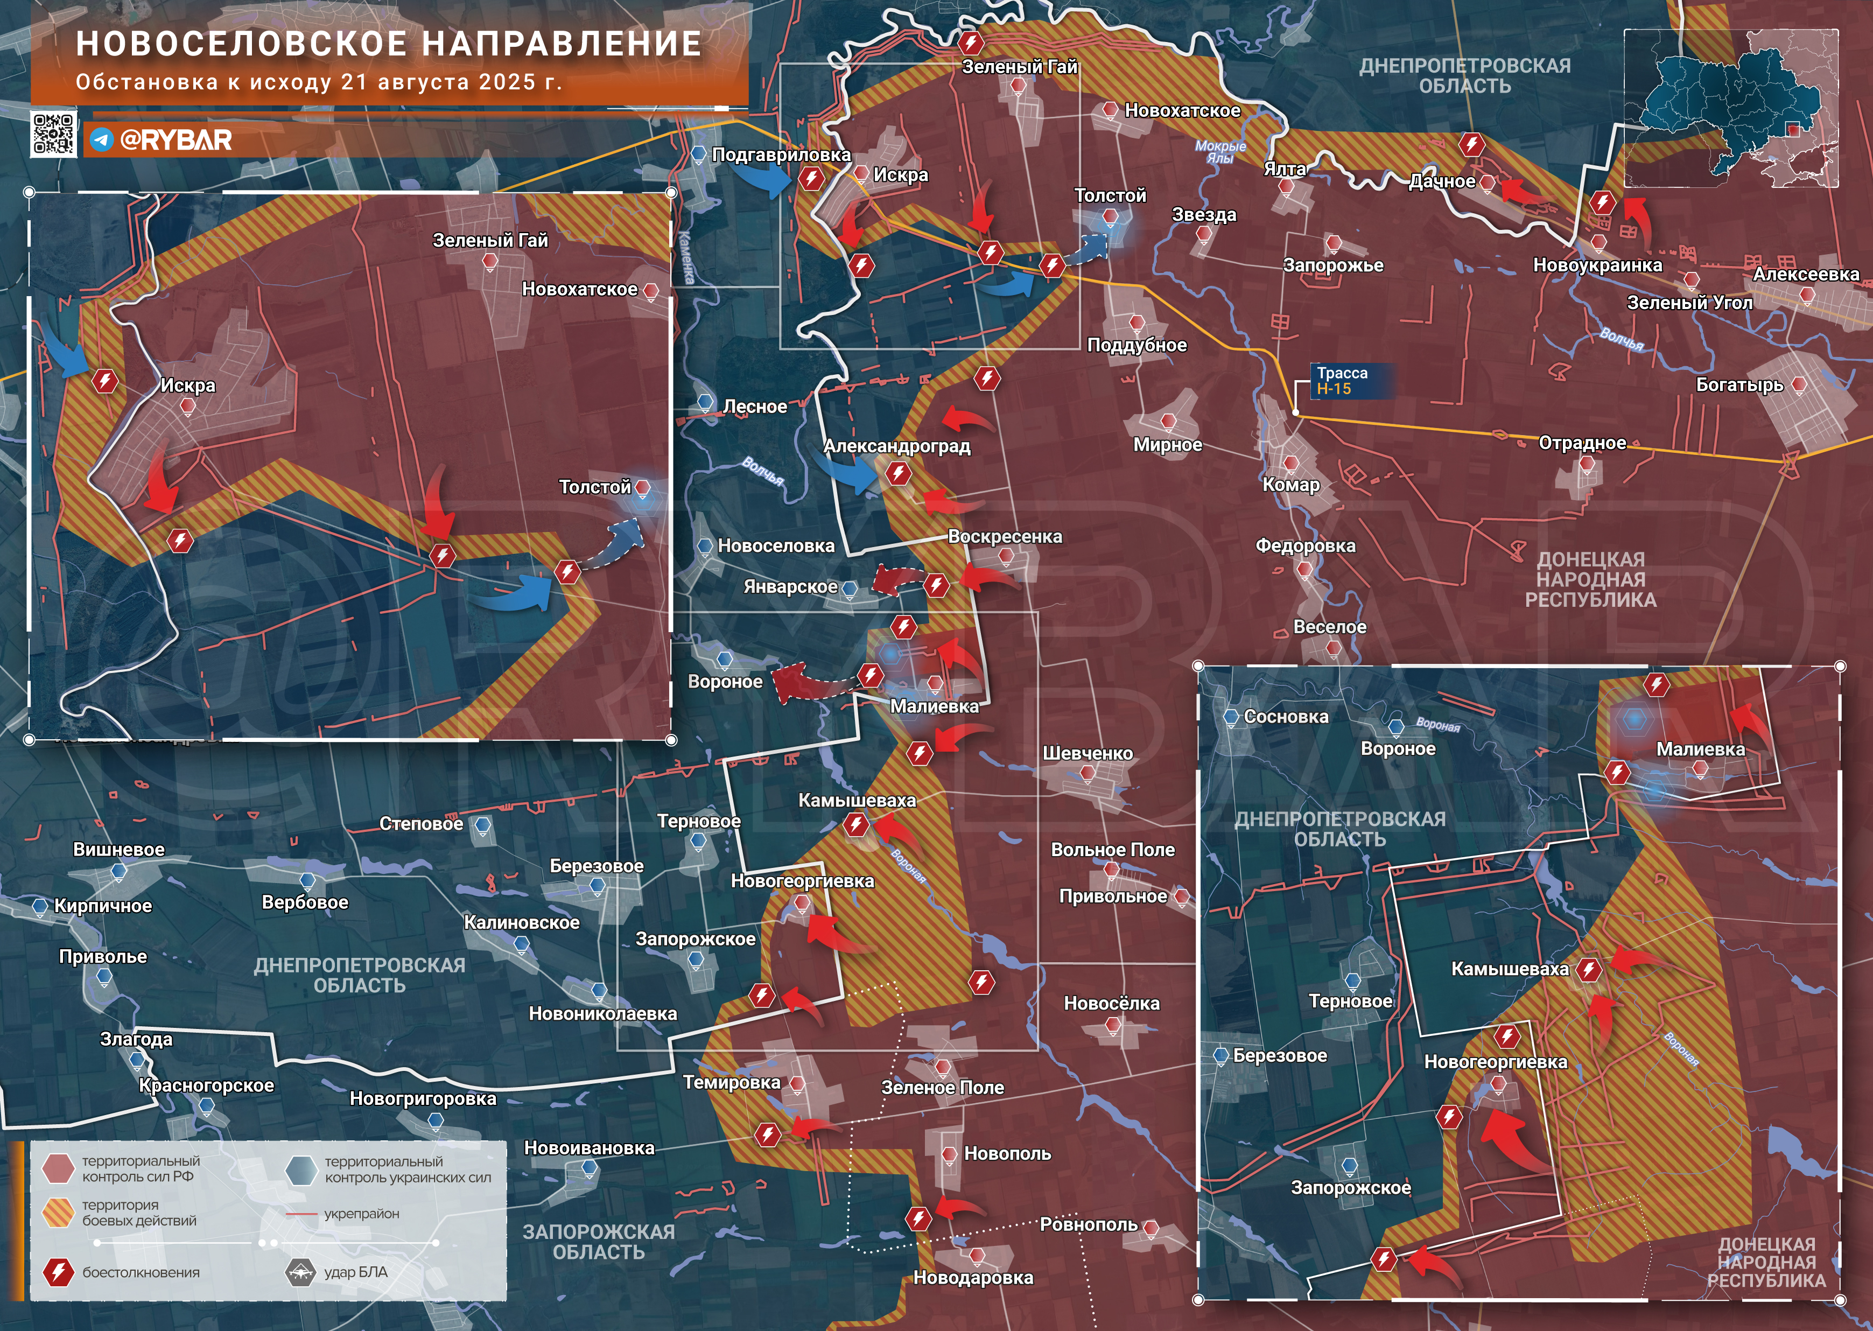Click the clash icon west of Темировка
Image resolution: width=1873 pixels, height=1331 pixels.
768,1134
